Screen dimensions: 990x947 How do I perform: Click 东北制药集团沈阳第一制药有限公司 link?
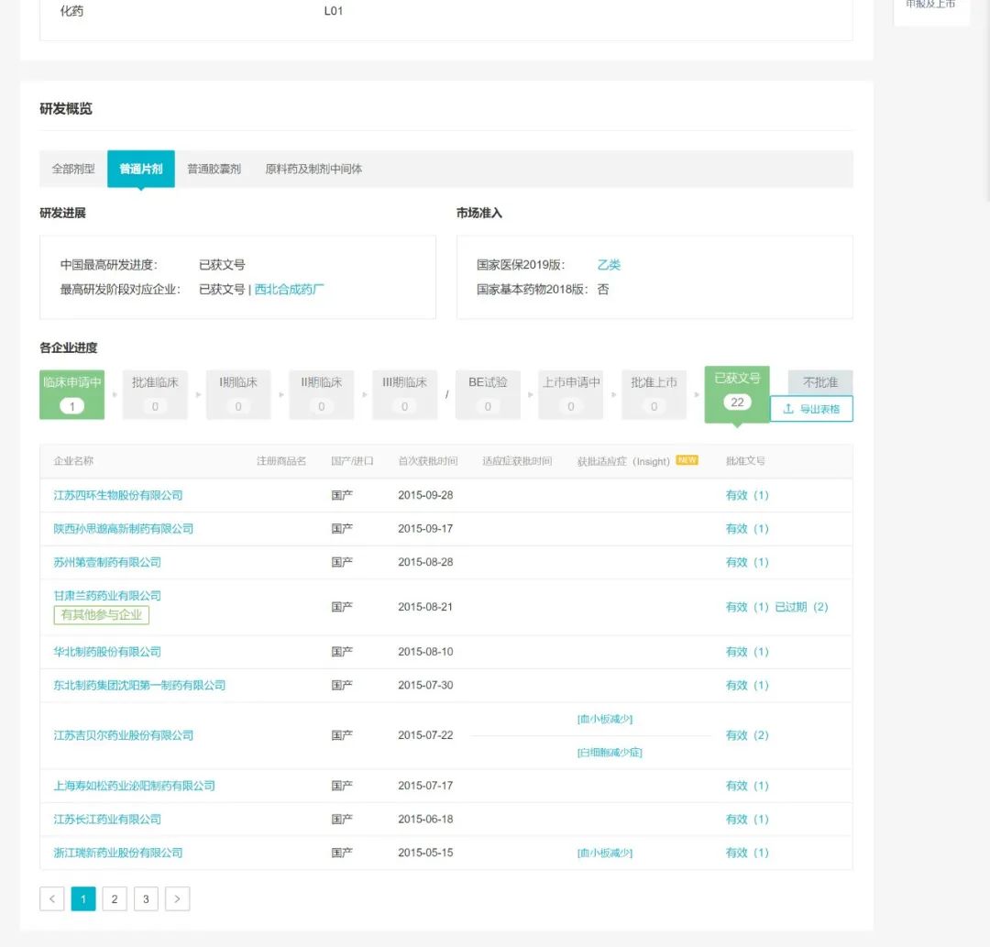139,685
